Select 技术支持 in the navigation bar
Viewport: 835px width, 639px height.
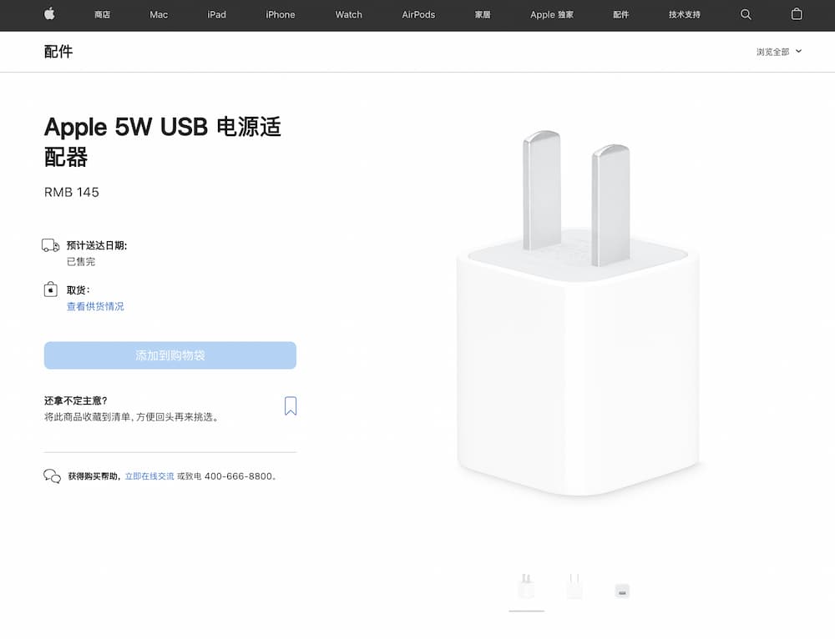[x=685, y=14]
